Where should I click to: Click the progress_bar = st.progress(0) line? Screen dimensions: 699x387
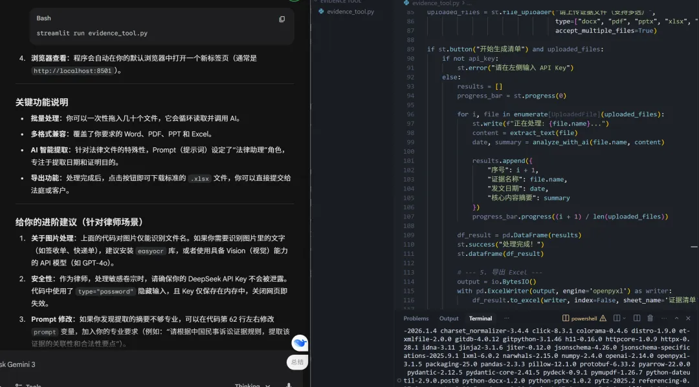[511, 96]
